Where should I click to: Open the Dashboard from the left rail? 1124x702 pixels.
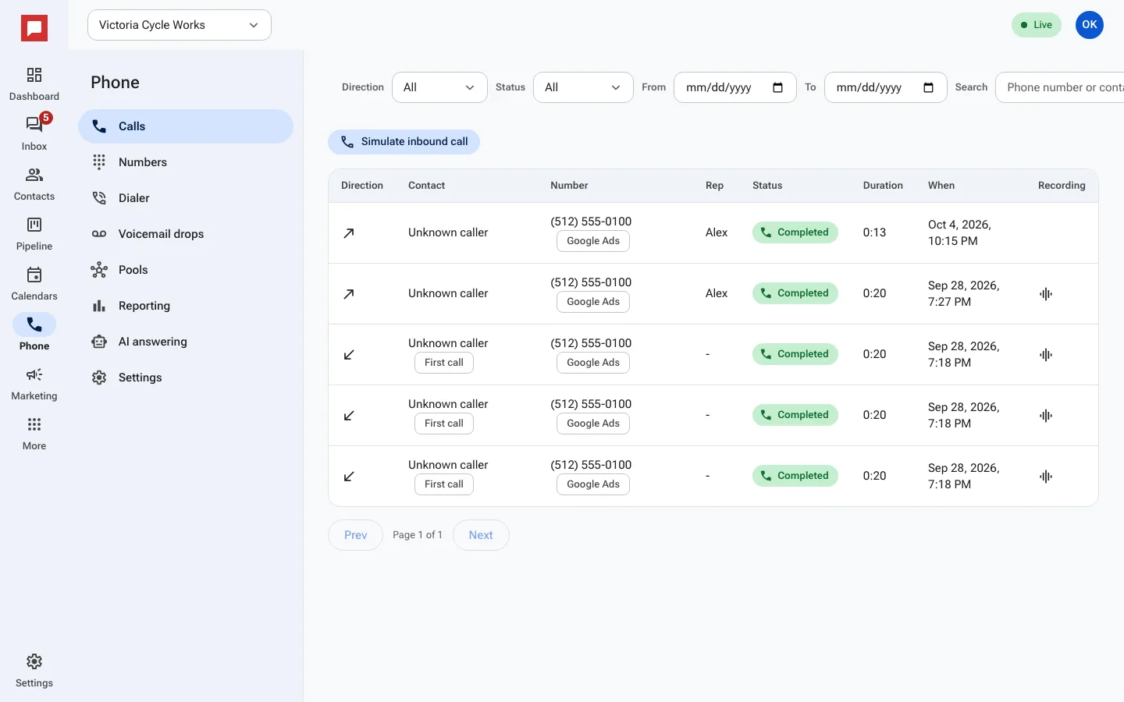pyautogui.click(x=34, y=84)
